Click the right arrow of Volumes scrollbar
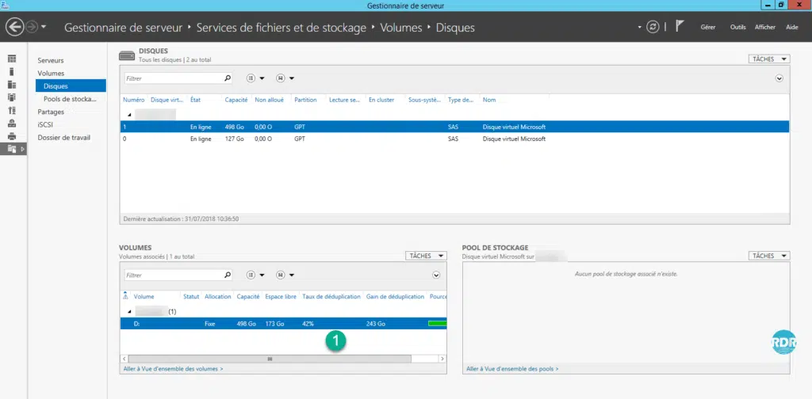This screenshot has height=399, width=812. tap(442, 358)
